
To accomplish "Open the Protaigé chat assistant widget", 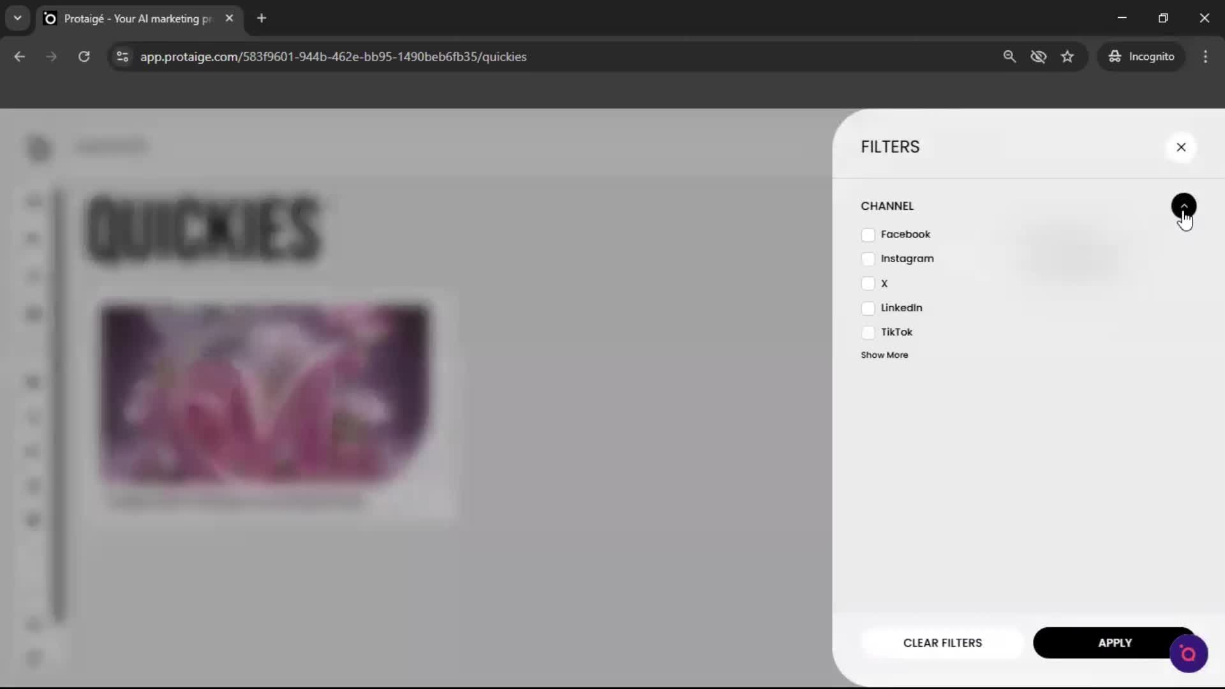I will [1189, 653].
